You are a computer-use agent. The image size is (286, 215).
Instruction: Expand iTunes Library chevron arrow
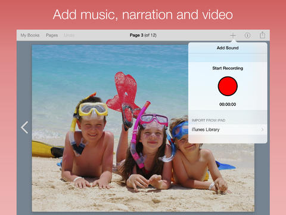coord(262,130)
